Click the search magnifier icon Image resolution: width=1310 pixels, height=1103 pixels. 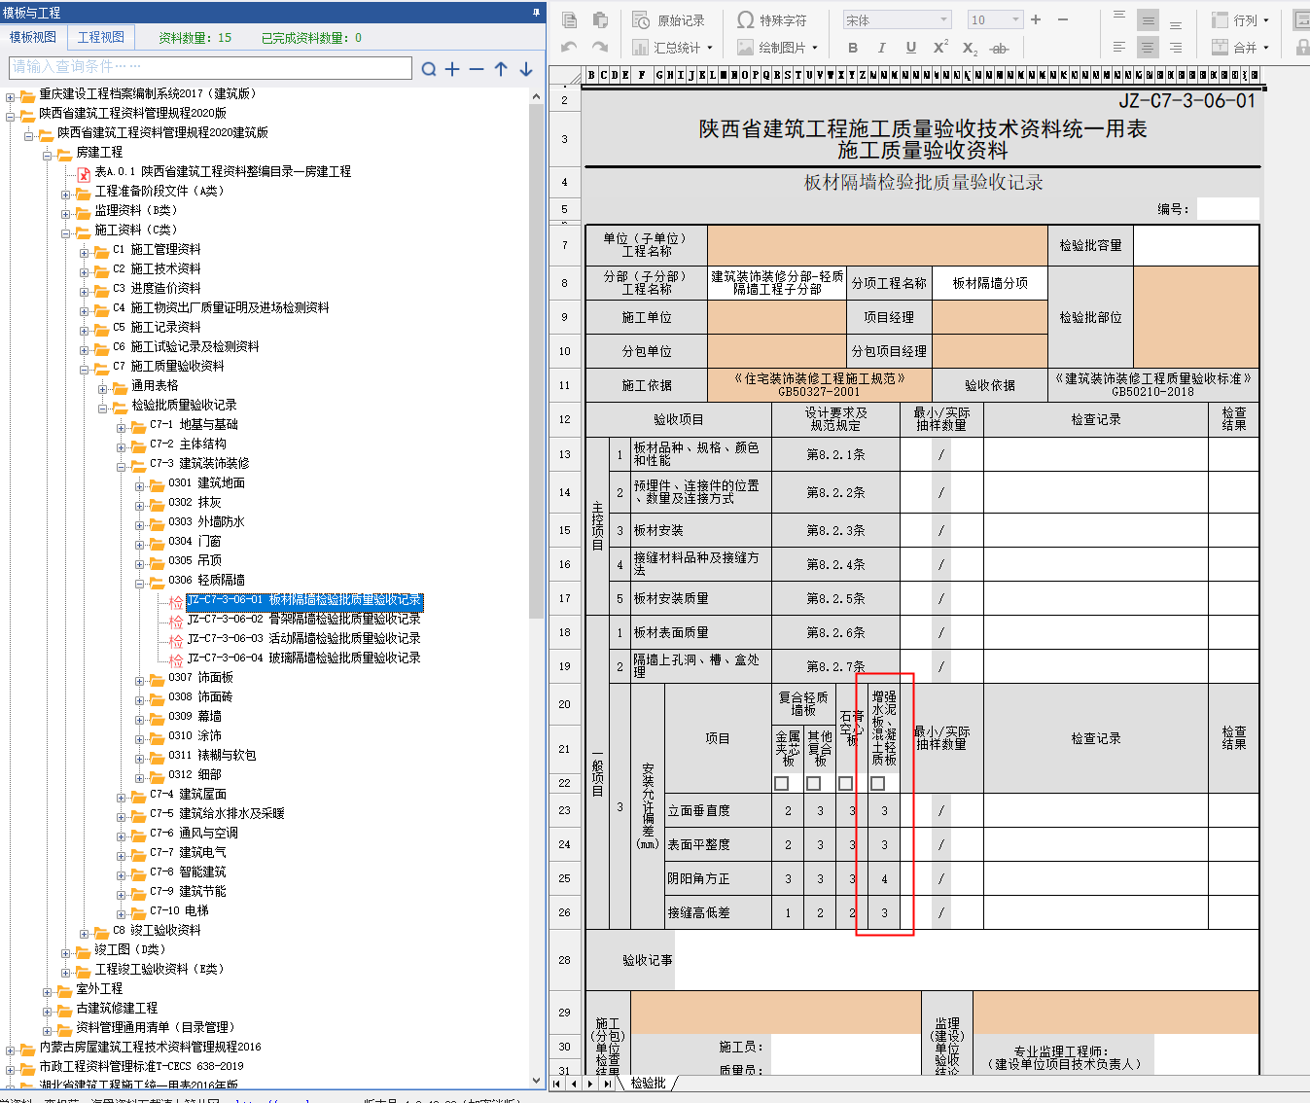pos(429,69)
